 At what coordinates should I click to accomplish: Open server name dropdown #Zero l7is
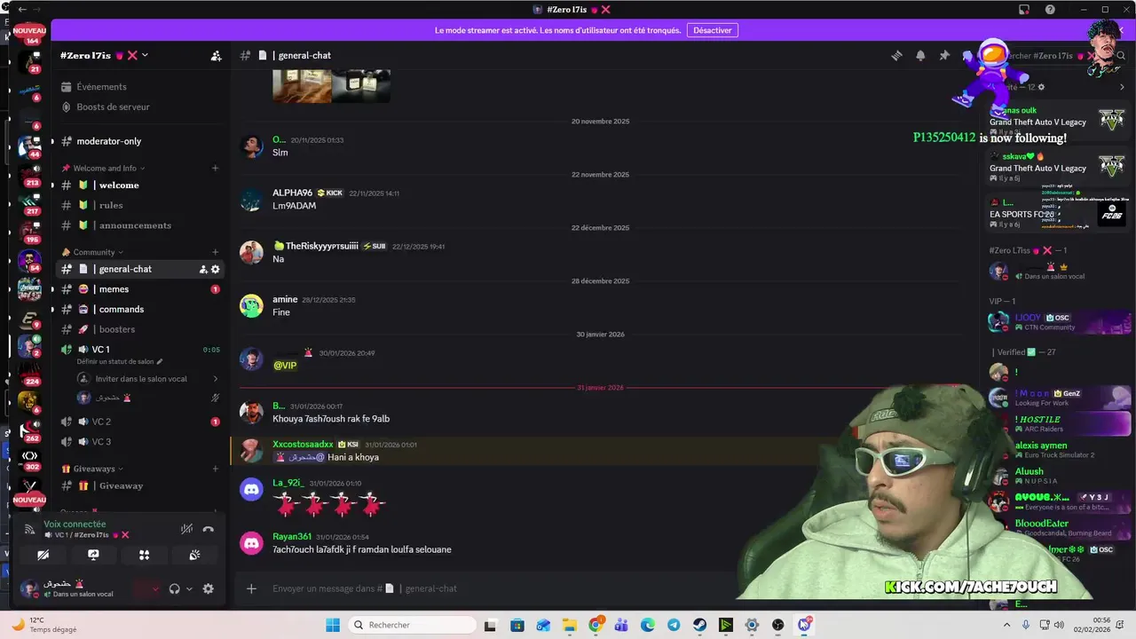click(x=104, y=55)
